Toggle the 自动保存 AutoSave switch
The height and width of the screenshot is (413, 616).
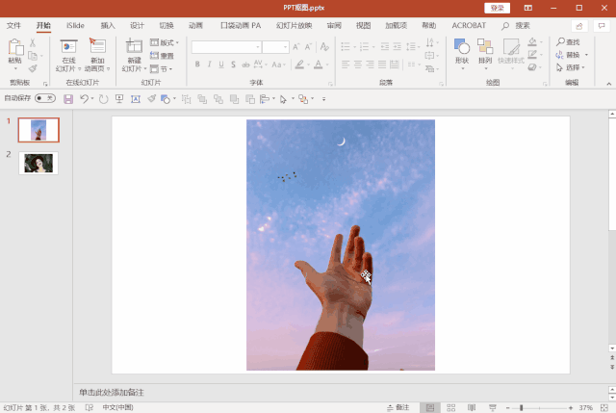click(x=45, y=98)
